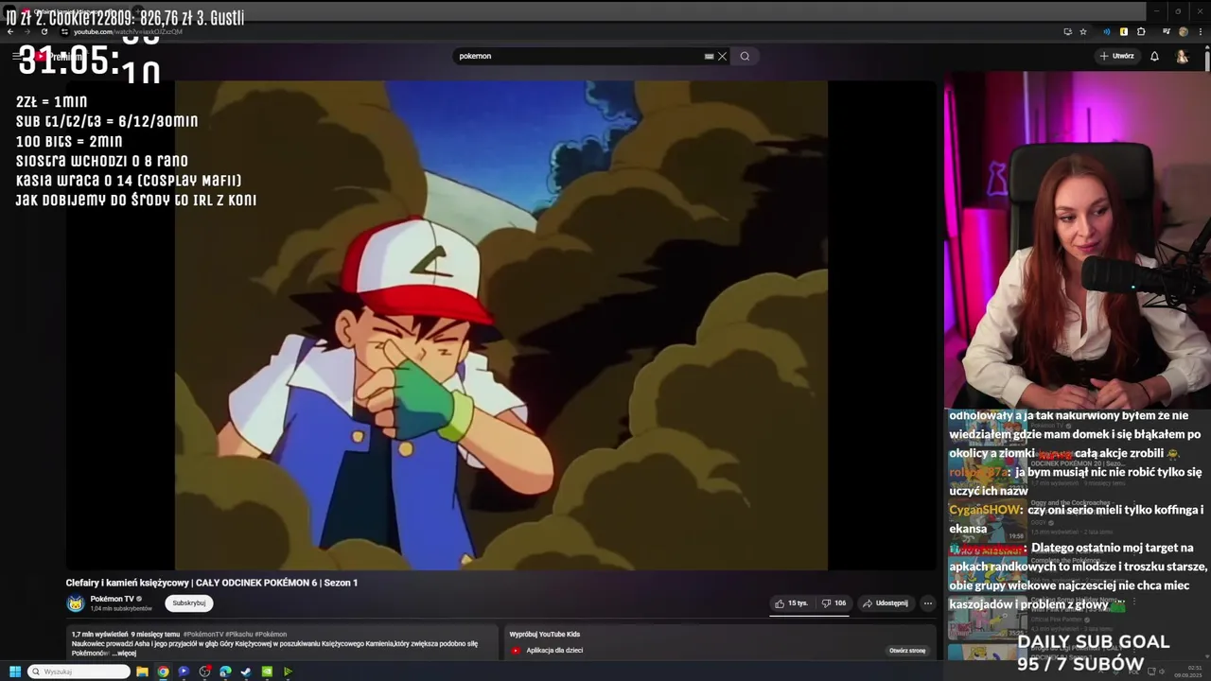Open the blue sound-wave extension icon
This screenshot has height=681, width=1211.
[x=1107, y=31]
